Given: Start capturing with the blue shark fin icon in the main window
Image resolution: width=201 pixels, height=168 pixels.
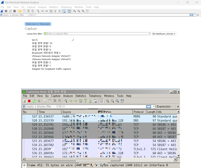Looking at the screenshot, I should tap(2, 11).
